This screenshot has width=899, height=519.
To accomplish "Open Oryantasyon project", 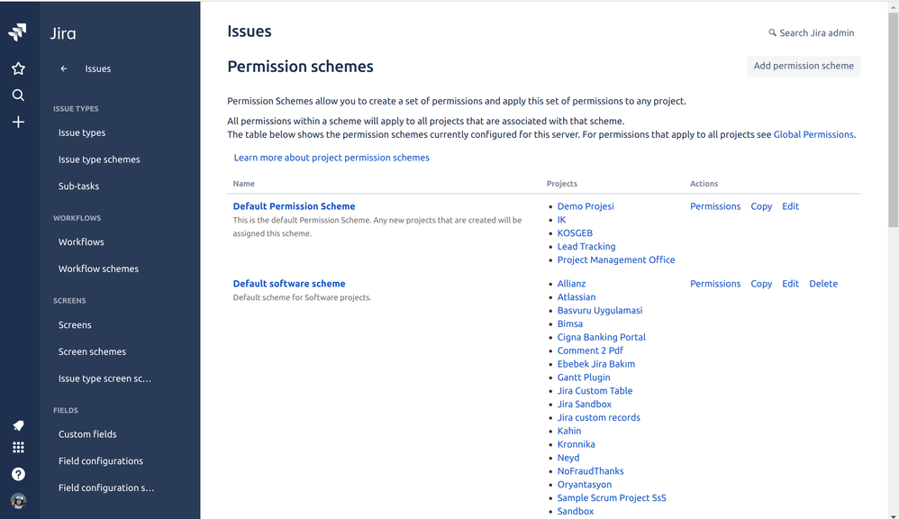I will click(x=585, y=485).
